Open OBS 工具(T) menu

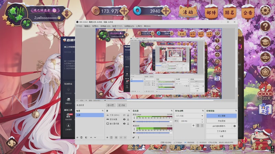139,26
